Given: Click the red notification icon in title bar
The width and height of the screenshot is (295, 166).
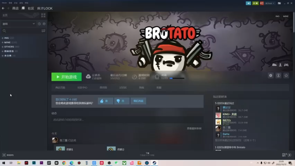Looking at the screenshot, I should pos(262,3).
